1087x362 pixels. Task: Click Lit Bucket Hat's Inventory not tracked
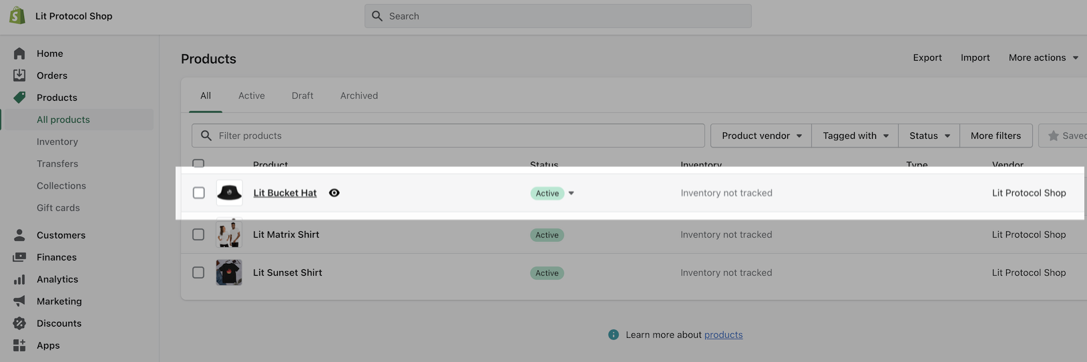[726, 193]
